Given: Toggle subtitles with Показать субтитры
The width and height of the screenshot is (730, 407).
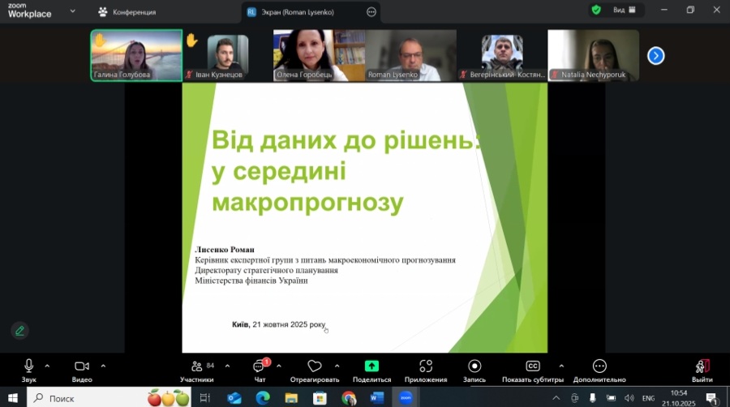Looking at the screenshot, I should pyautogui.click(x=533, y=366).
